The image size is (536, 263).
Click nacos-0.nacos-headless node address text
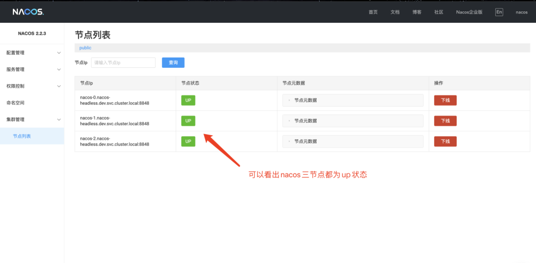point(115,100)
